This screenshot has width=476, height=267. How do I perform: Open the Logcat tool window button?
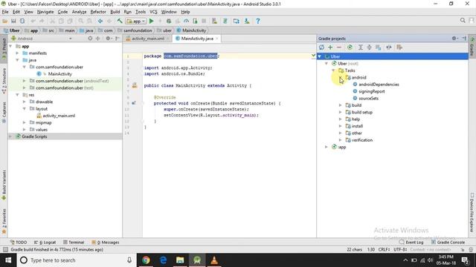[45, 243]
